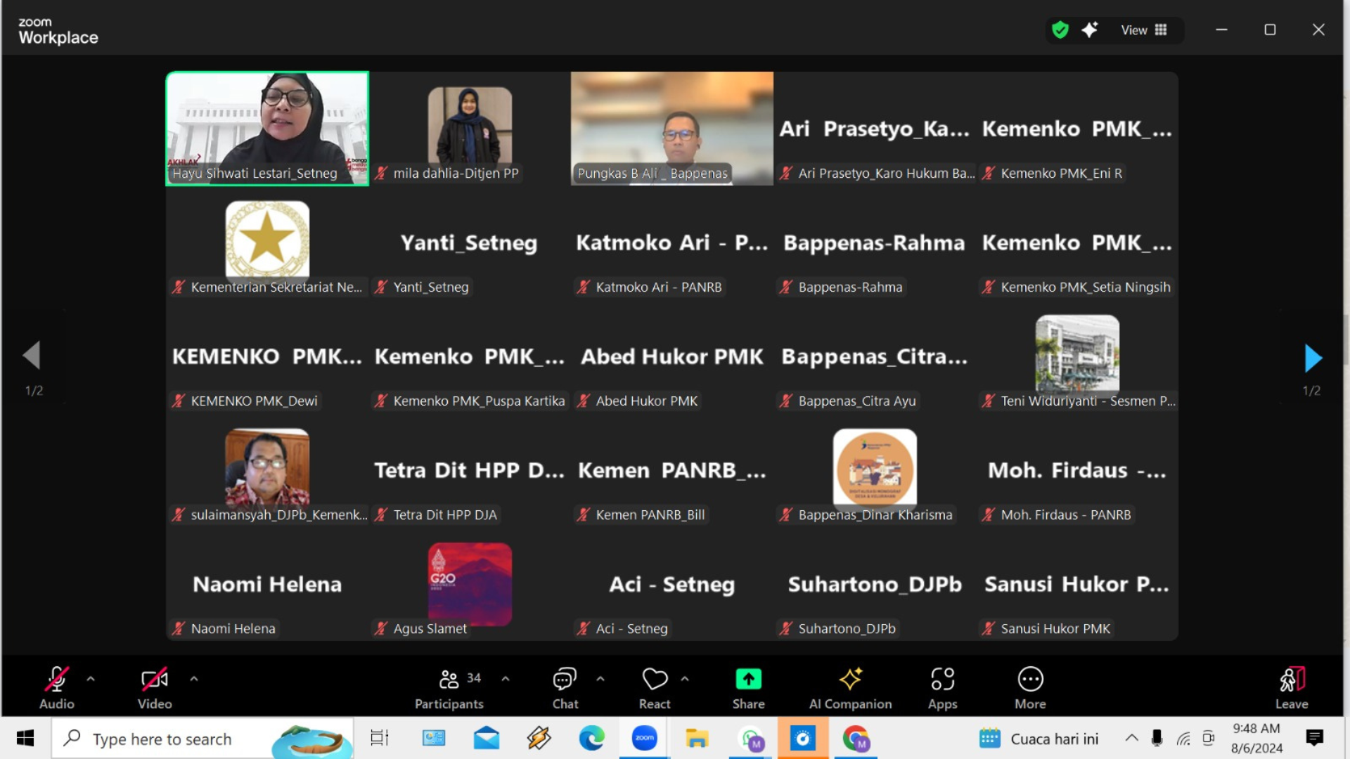This screenshot has width=1350, height=759.
Task: Open the Participants panel
Action: (449, 687)
